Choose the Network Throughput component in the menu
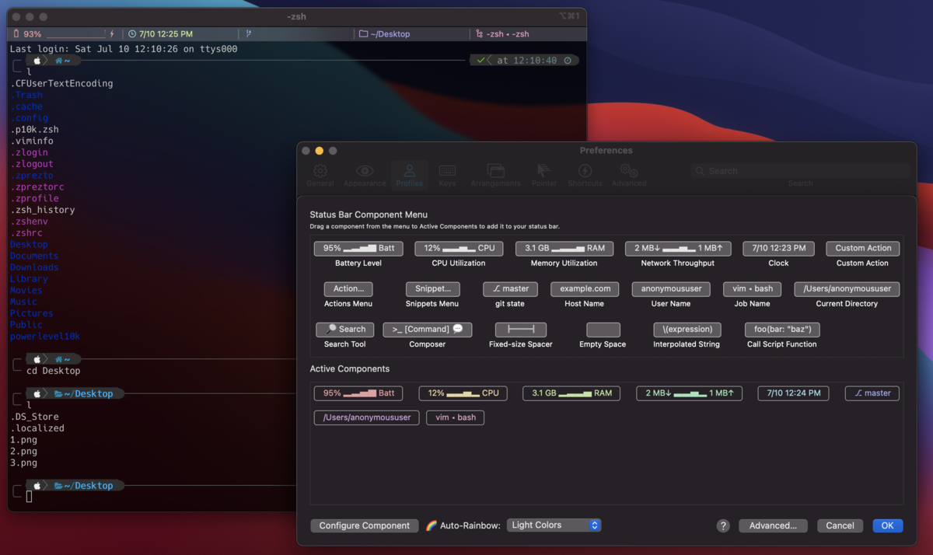Viewport: 933px width, 555px height. pos(678,249)
